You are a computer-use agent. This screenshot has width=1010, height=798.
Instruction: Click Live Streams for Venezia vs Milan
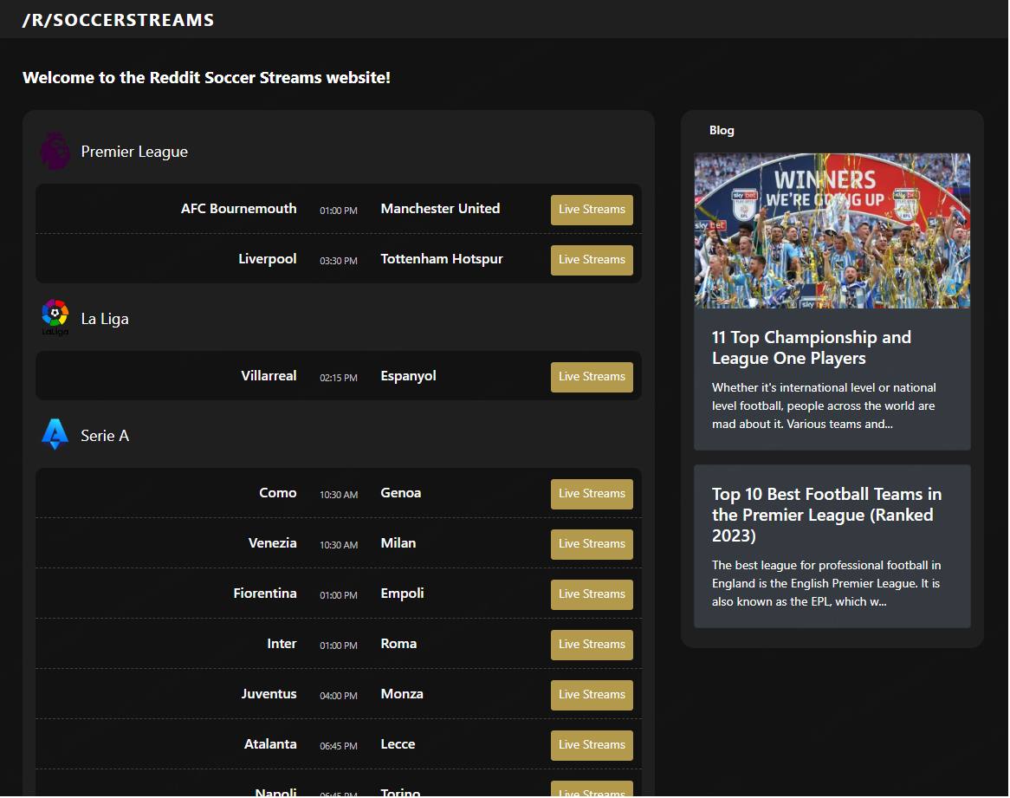[x=592, y=544]
